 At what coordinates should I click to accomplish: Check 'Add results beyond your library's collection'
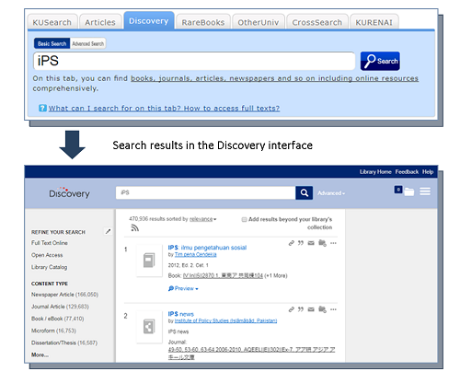coord(244,219)
